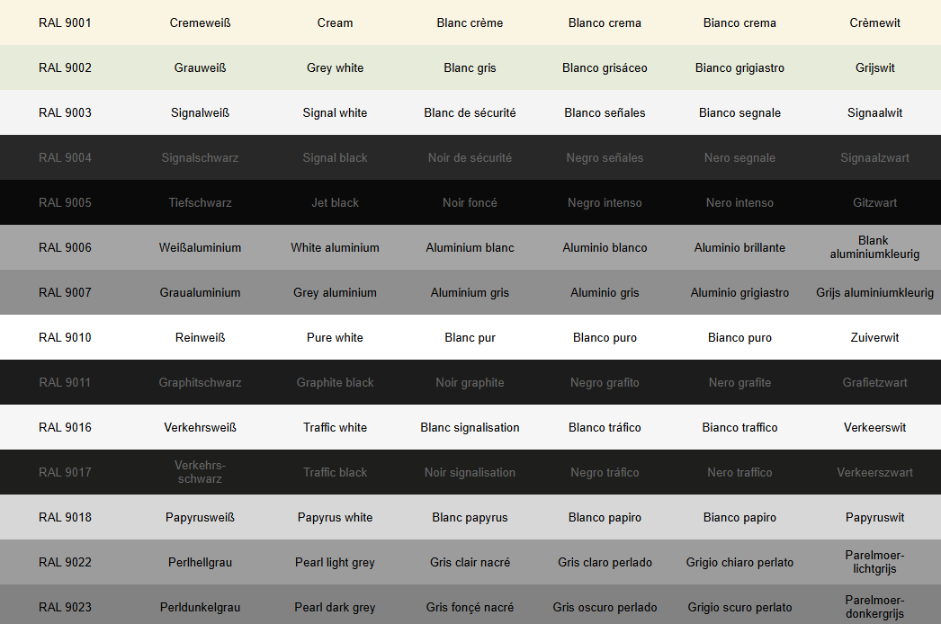Select the 'Grey white' English name
Image resolution: width=941 pixels, height=624 pixels.
click(335, 67)
